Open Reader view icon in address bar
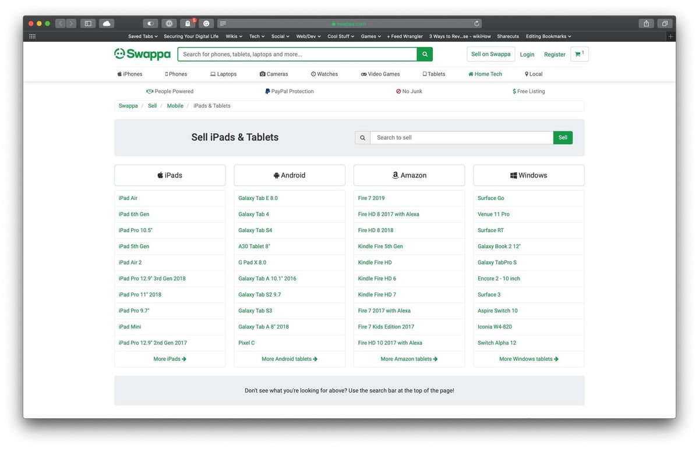This screenshot has height=449, width=699. (223, 23)
